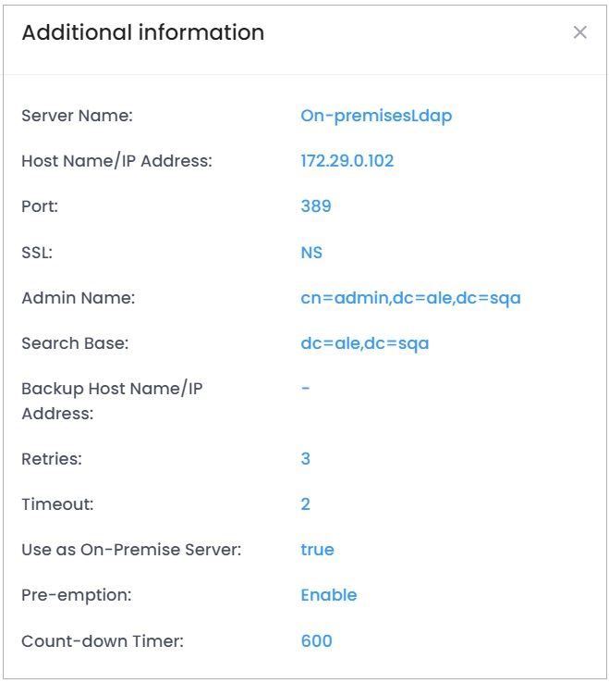Click the SSL value NS
This screenshot has width=609, height=683.
point(311,252)
